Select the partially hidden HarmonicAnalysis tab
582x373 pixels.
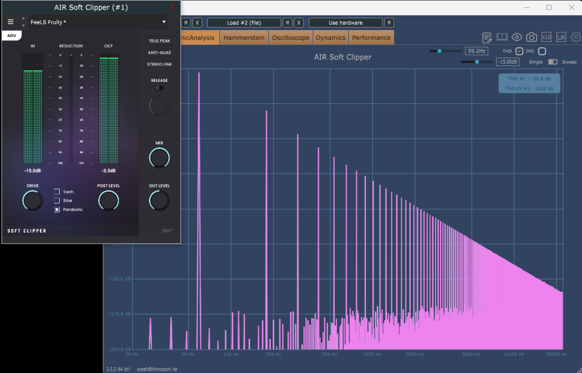click(199, 37)
